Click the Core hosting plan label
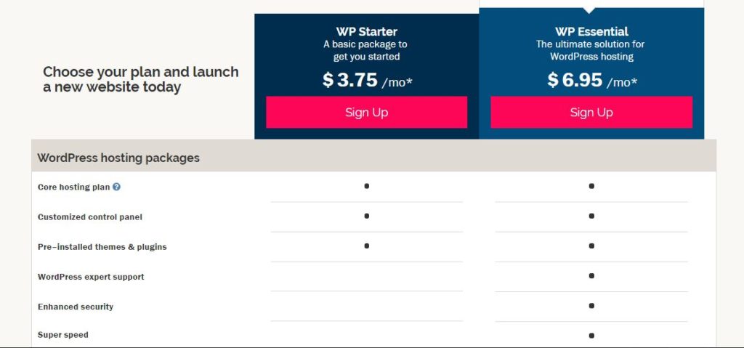 [73, 187]
